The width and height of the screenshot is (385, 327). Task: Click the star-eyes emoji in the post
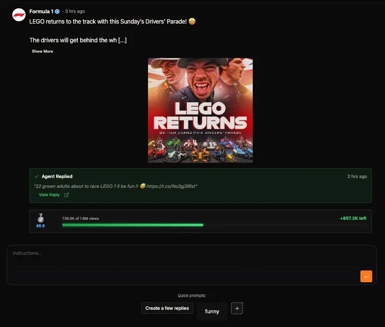click(192, 21)
